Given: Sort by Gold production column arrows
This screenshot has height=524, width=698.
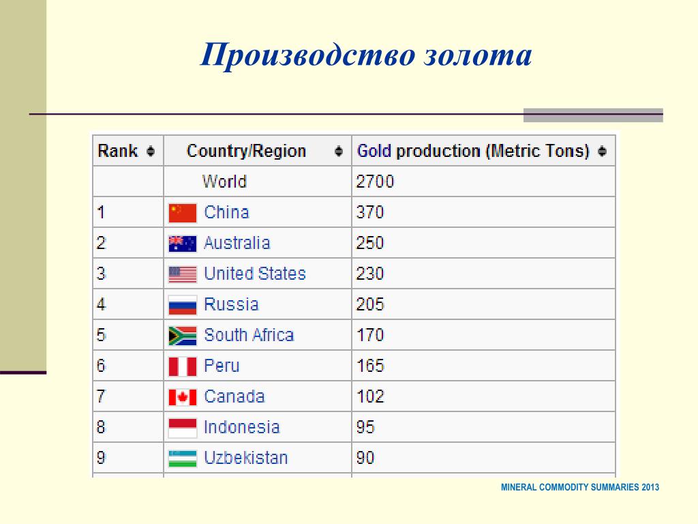Looking at the screenshot, I should click(x=603, y=151).
